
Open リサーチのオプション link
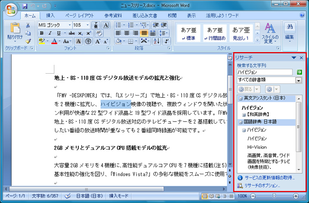pos(262,185)
